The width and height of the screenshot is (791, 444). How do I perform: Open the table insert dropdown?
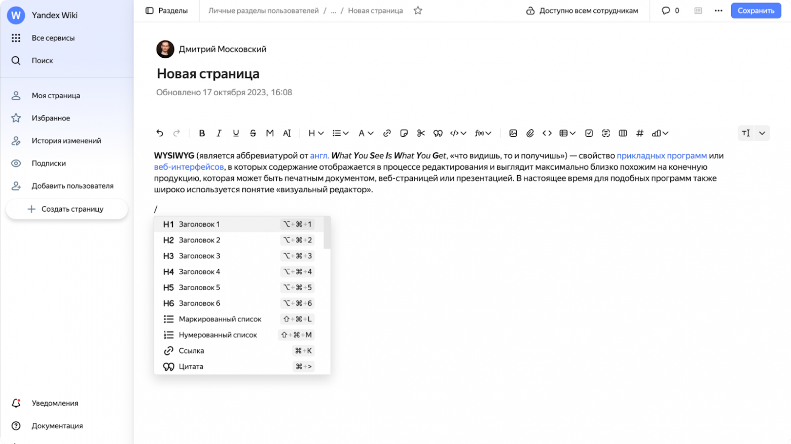(x=567, y=133)
